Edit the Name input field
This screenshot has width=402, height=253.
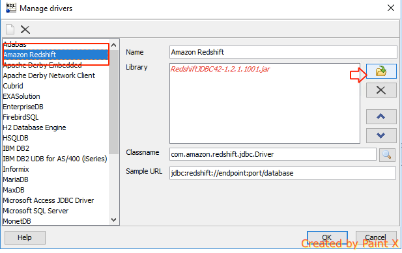[283, 52]
